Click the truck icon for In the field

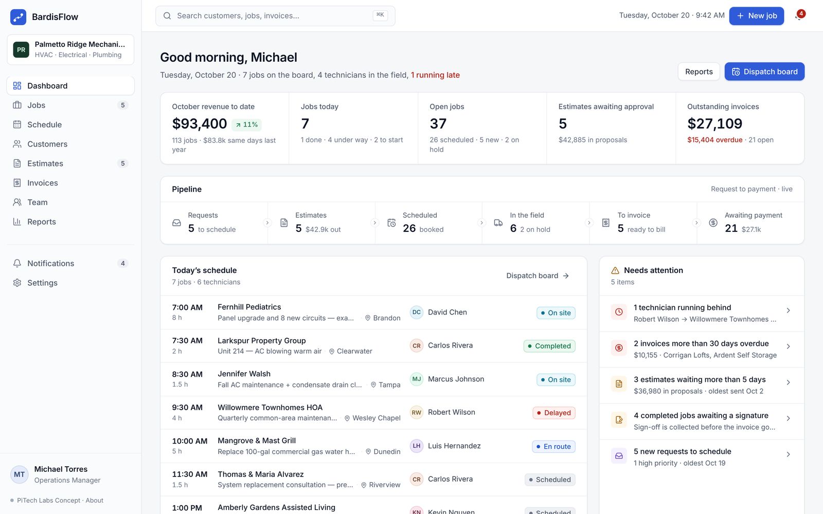(x=498, y=223)
